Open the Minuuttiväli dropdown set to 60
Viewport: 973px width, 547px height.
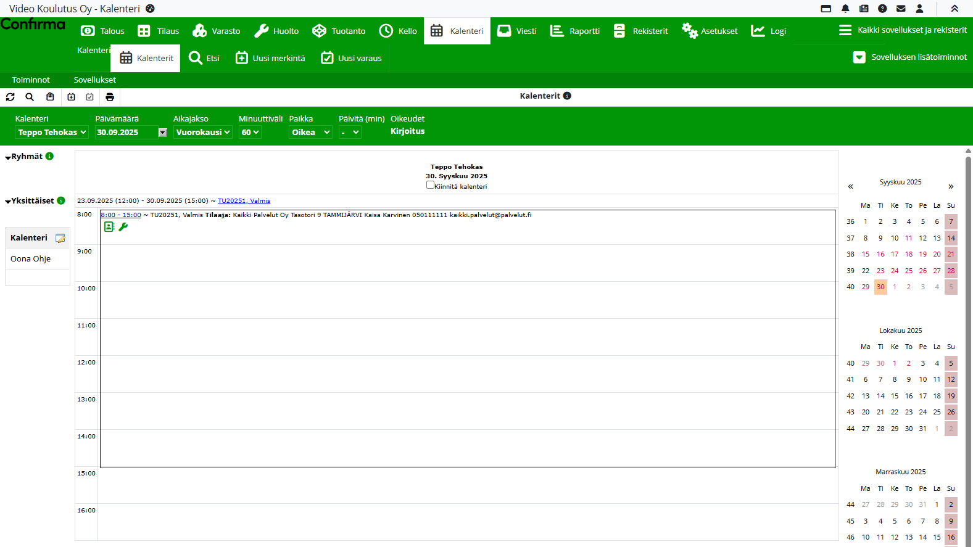click(250, 133)
